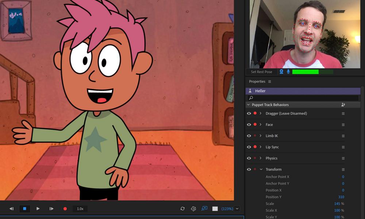Step forward one frame

tap(51, 209)
